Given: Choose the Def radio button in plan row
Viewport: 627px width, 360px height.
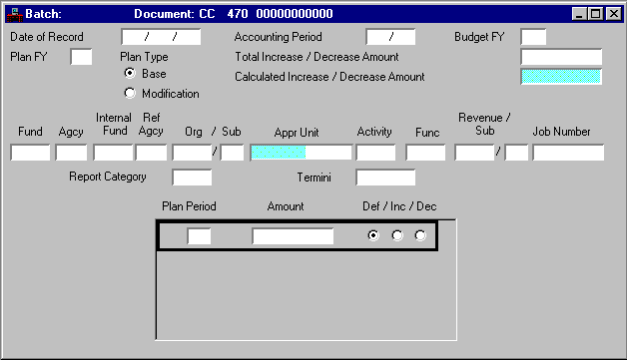Looking at the screenshot, I should point(373,235).
